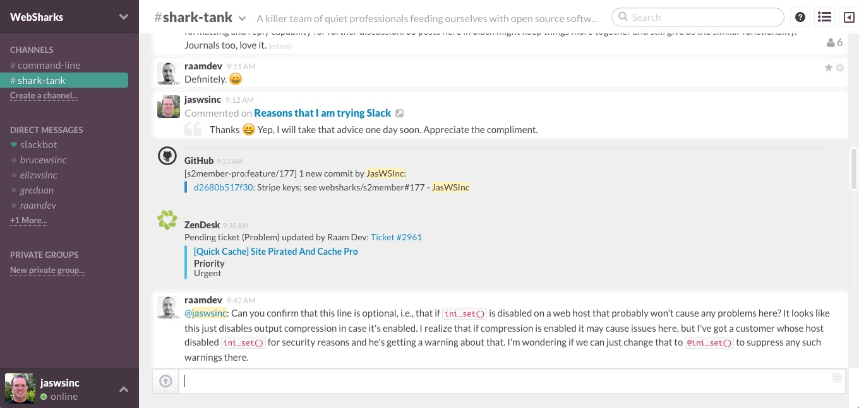
Task: Open '[Quick Cache] Site Pirated And Cache Pro'
Action: (276, 252)
